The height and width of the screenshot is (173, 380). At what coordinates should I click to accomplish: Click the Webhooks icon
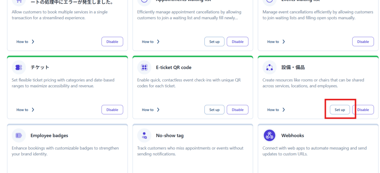[x=269, y=136]
